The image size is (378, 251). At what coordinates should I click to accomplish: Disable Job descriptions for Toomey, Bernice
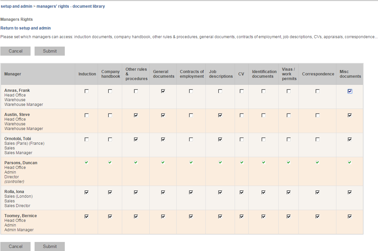(x=220, y=216)
